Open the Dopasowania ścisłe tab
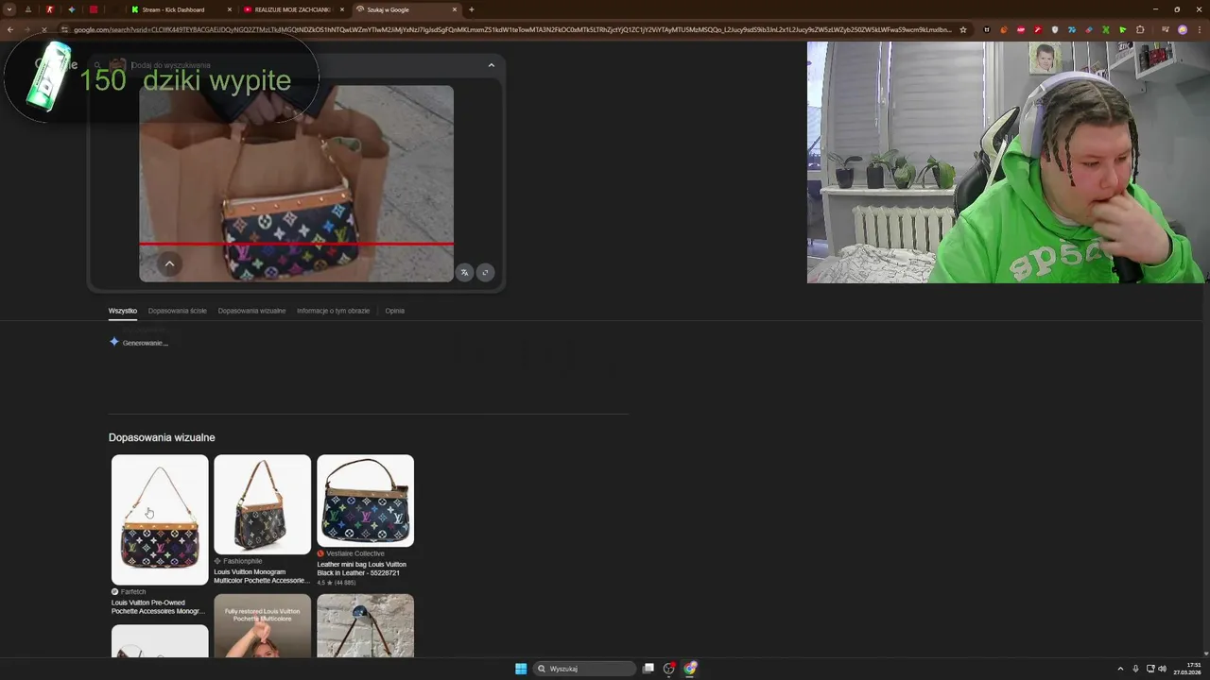 tap(177, 311)
